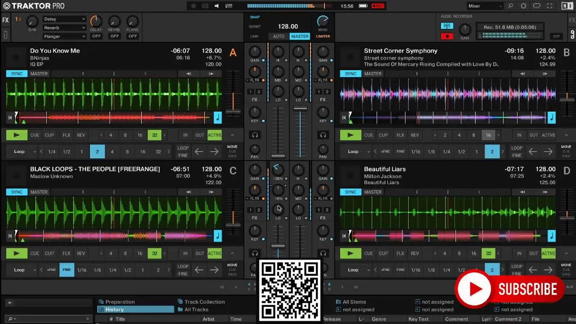Open the Reverb effect dropdown
The width and height of the screenshot is (576, 324).
[x=64, y=28]
